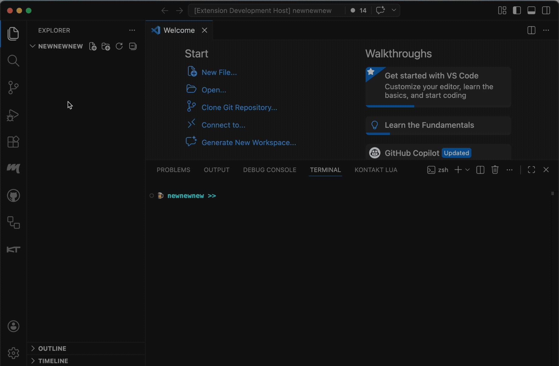Click the New File... link

point(219,72)
